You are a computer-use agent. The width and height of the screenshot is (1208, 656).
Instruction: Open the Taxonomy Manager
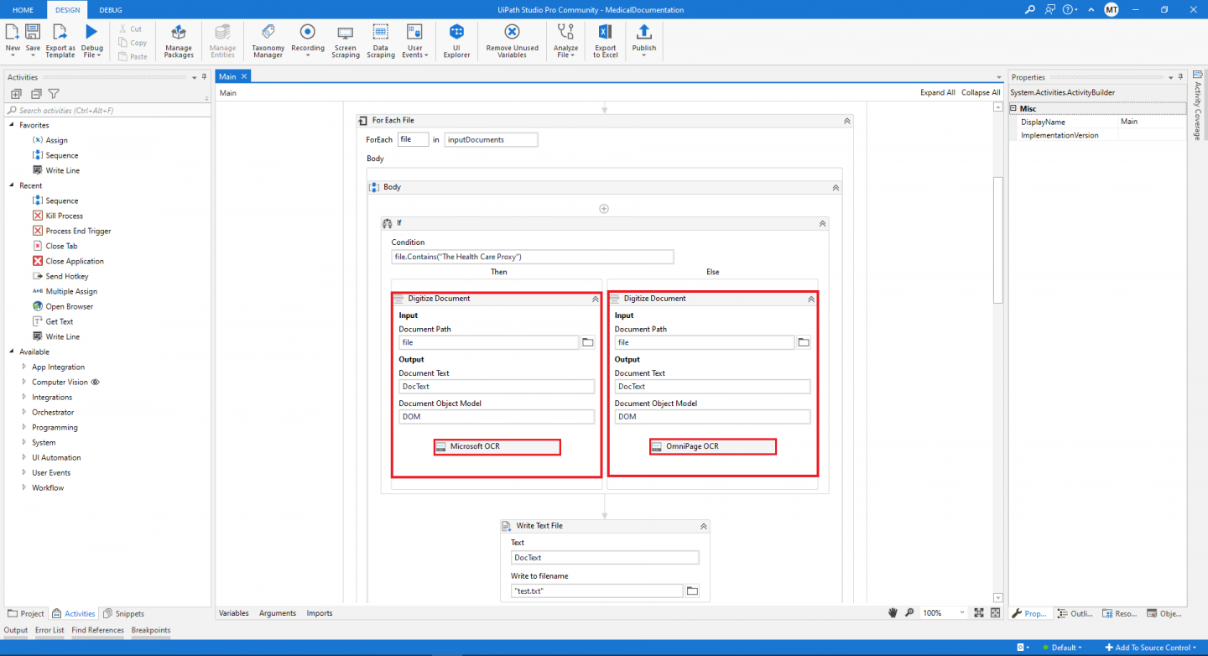pyautogui.click(x=268, y=40)
